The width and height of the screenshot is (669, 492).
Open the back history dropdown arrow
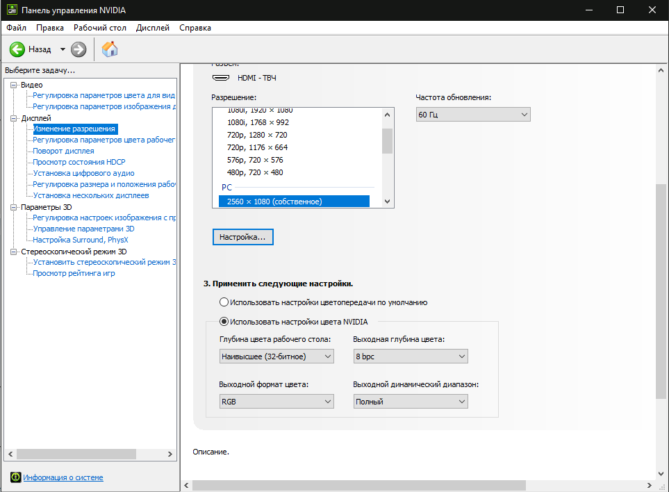click(x=63, y=49)
